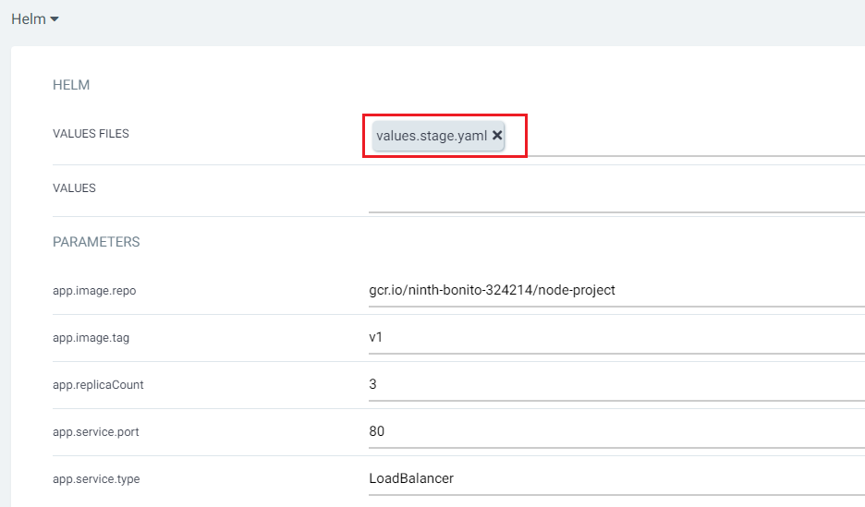The width and height of the screenshot is (865, 507).
Task: Click the app.service.port parameter label
Action: 96,432
